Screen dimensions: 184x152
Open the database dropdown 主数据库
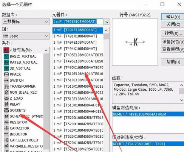(x=26, y=21)
